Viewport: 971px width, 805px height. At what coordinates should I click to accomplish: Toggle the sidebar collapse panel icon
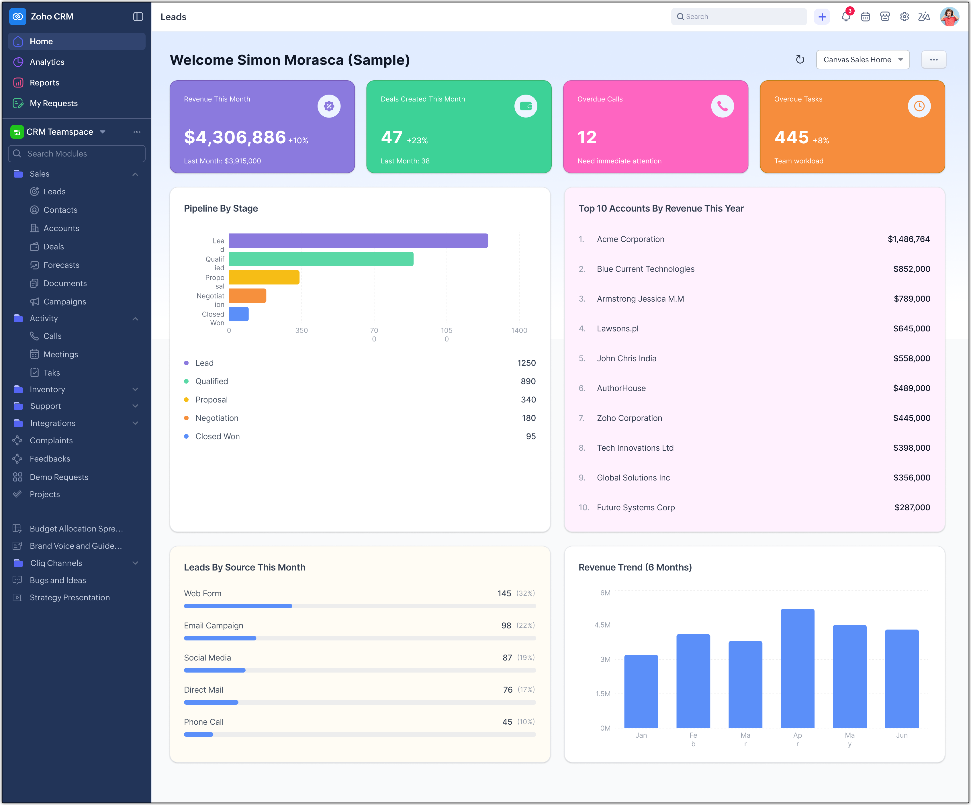point(138,17)
